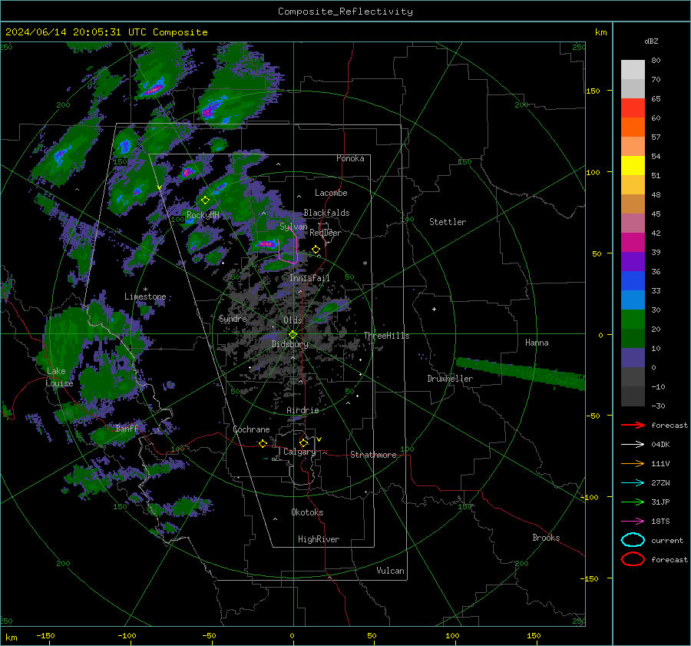
Task: Click the Lake Louise label
Action: (x=59, y=377)
